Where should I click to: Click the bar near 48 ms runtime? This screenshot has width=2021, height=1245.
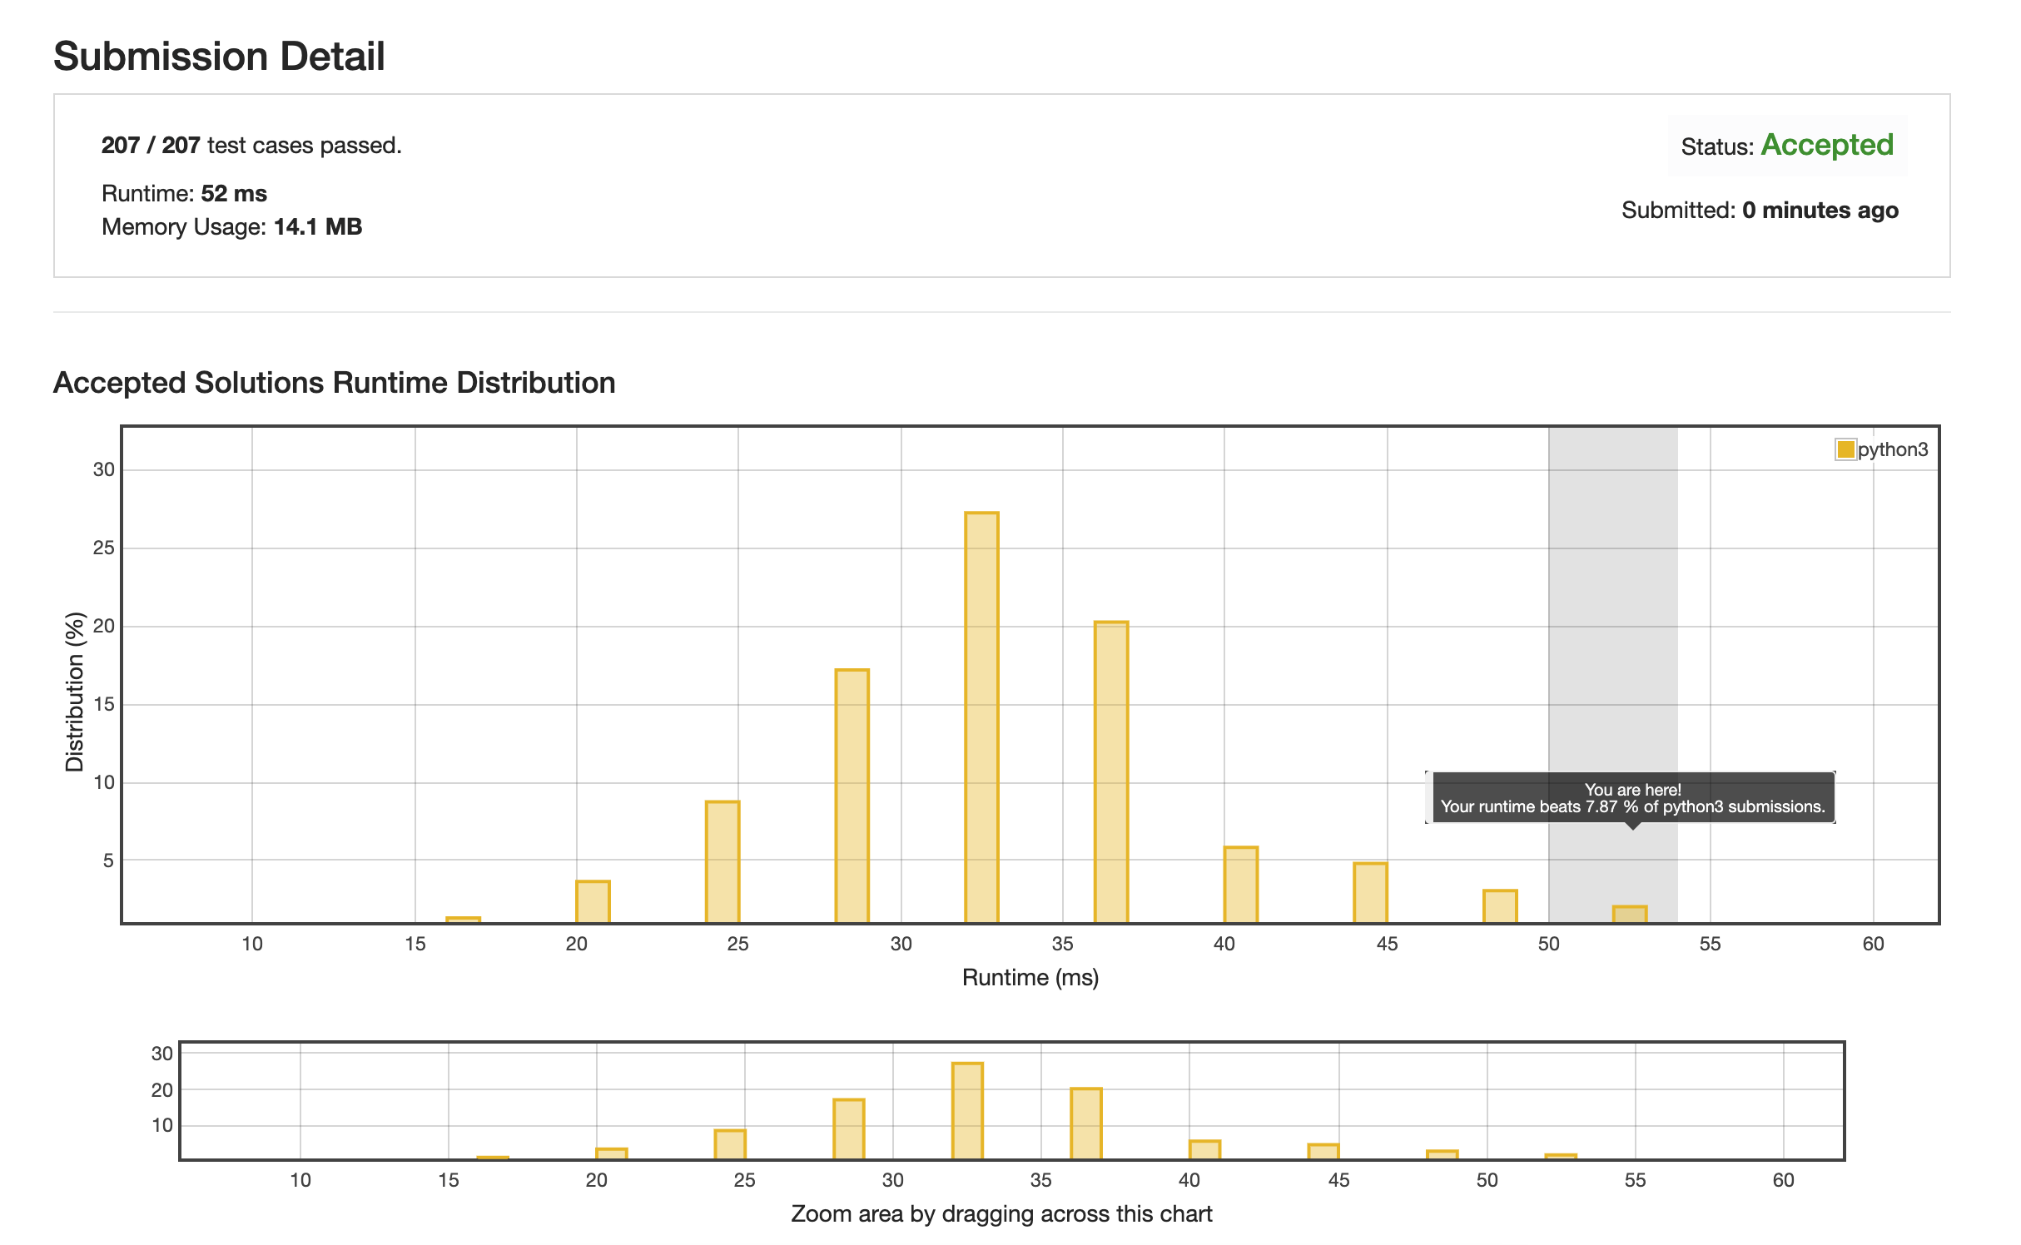click(1500, 905)
